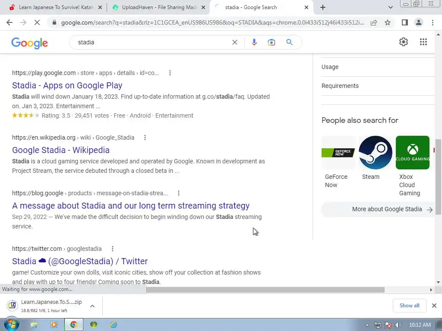The height and width of the screenshot is (331, 442).
Task: Click Show all downloads button
Action: point(409,306)
